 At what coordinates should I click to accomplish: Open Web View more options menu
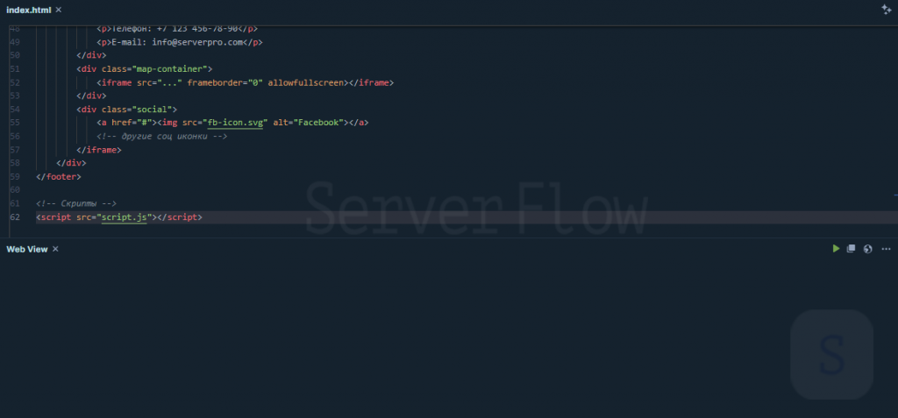point(886,249)
